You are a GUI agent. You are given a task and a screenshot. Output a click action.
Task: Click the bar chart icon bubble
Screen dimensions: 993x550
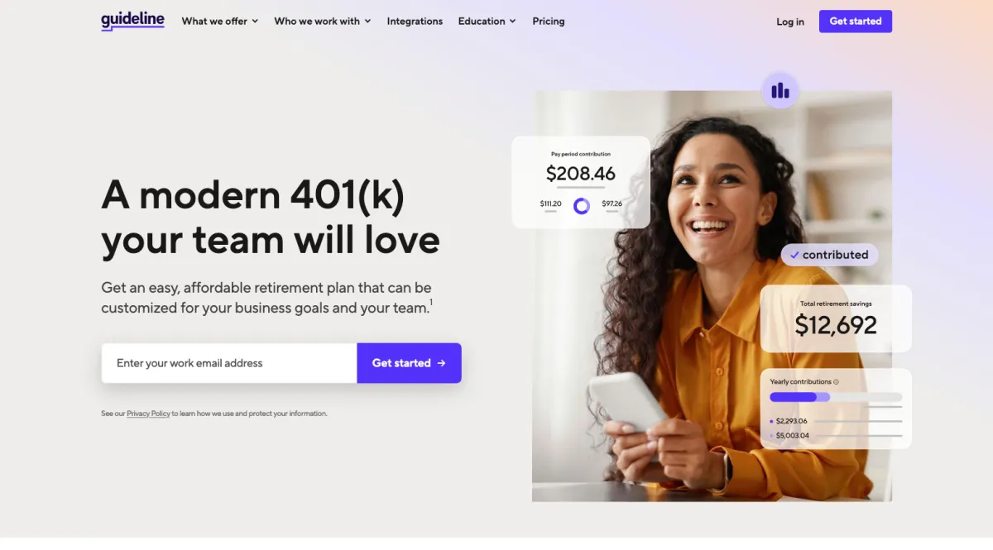[x=780, y=91]
